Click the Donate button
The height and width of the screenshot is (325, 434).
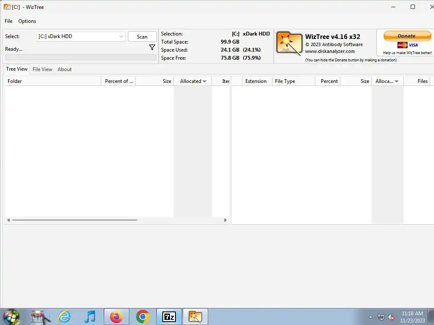[407, 36]
